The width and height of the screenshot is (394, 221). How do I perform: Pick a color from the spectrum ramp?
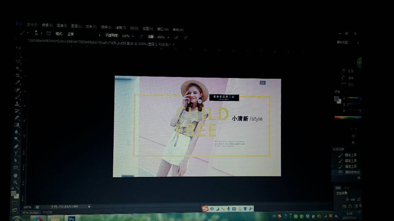pos(348,118)
